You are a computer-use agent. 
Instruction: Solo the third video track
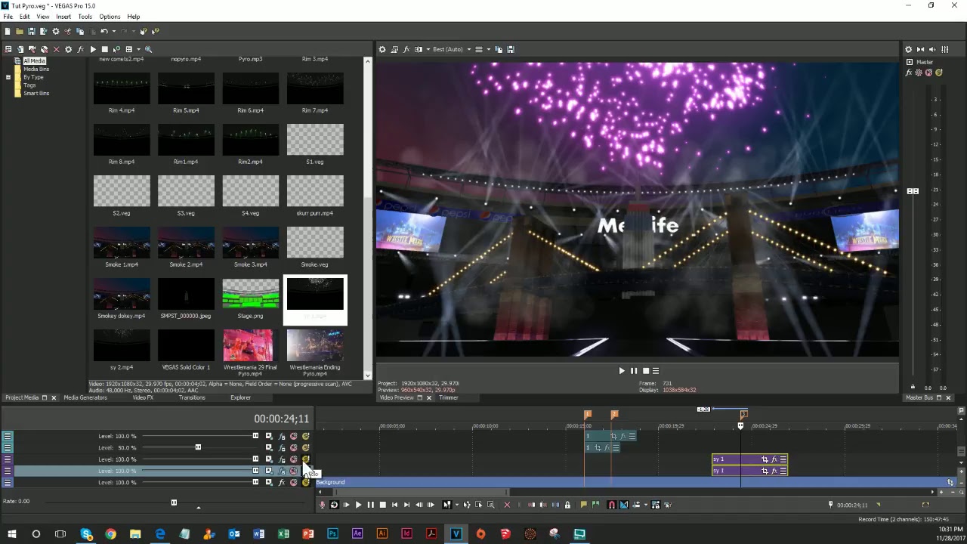[306, 459]
